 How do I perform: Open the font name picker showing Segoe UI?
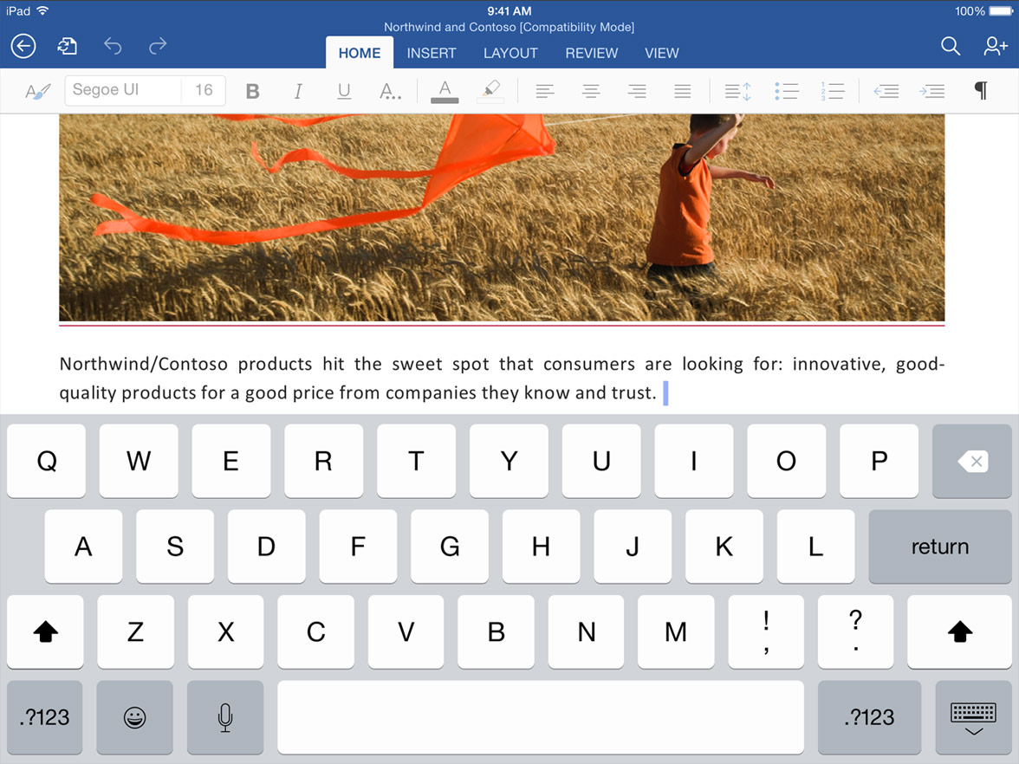(x=121, y=90)
